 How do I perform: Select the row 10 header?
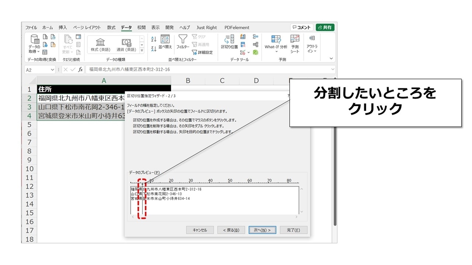point(29,169)
